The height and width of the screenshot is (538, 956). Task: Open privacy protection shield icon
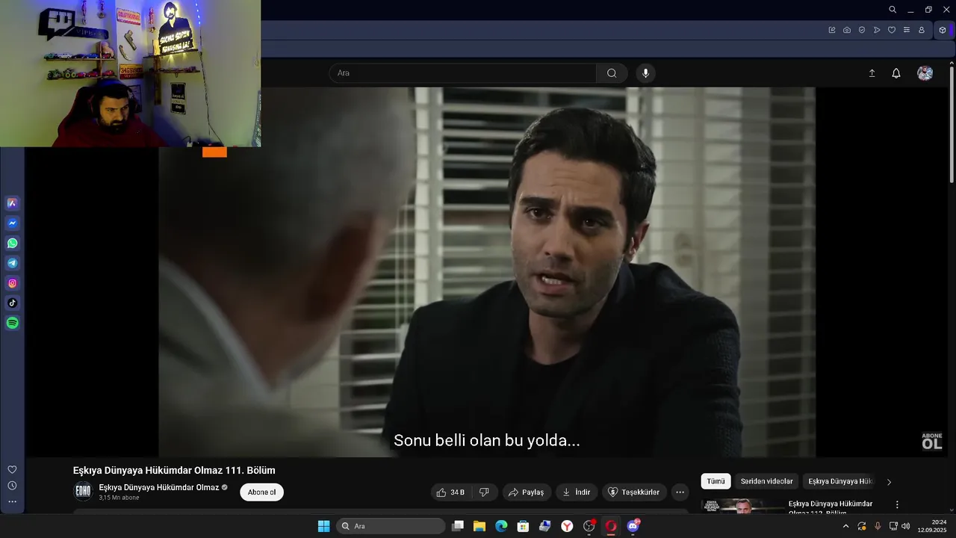(862, 30)
